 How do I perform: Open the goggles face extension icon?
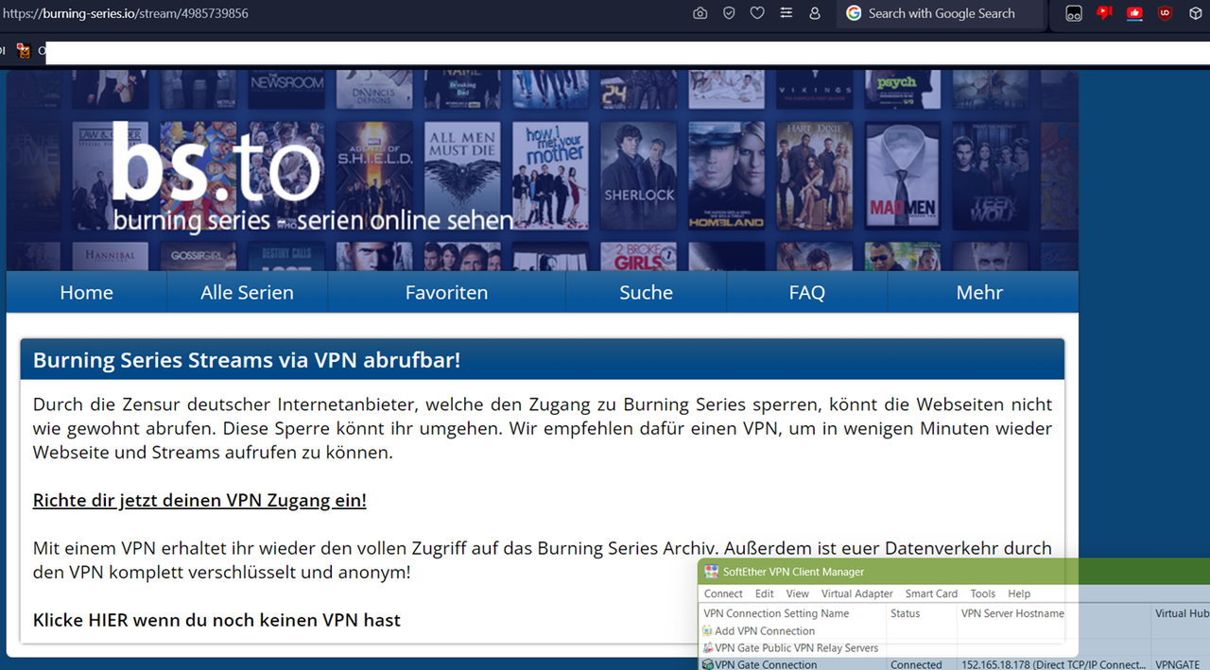tap(1074, 13)
